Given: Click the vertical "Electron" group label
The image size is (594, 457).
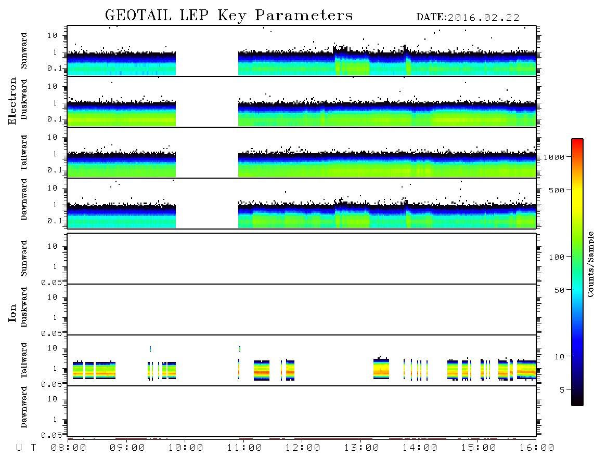Looking at the screenshot, I should (12, 101).
